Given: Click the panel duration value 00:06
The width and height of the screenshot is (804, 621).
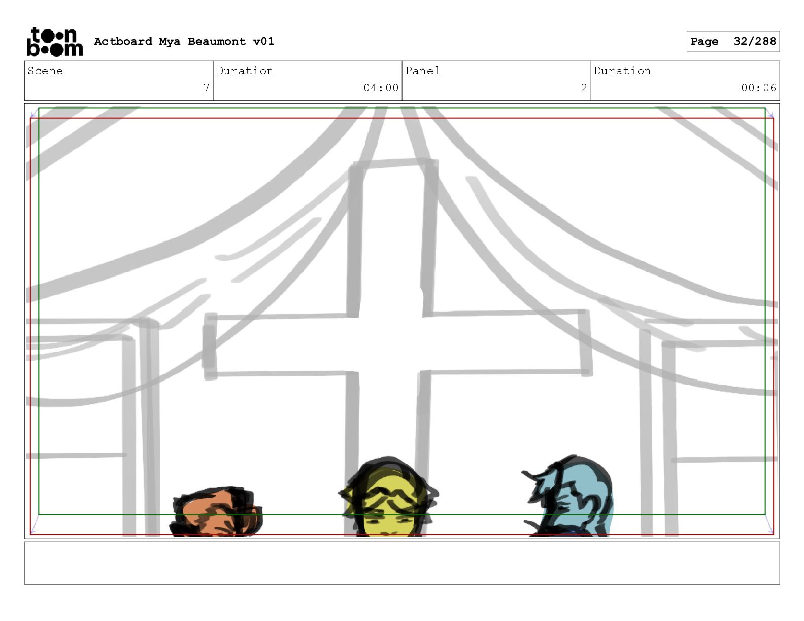Looking at the screenshot, I should click(x=758, y=88).
